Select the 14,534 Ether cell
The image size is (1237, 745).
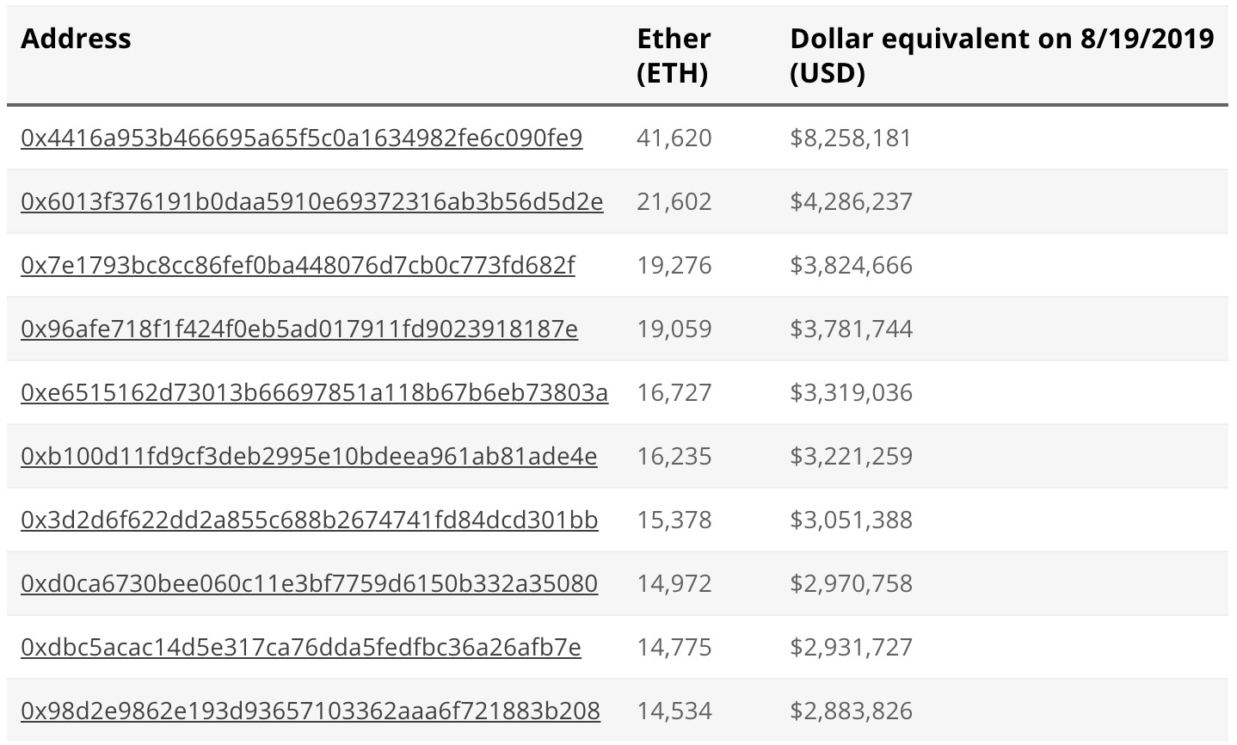[x=674, y=711]
